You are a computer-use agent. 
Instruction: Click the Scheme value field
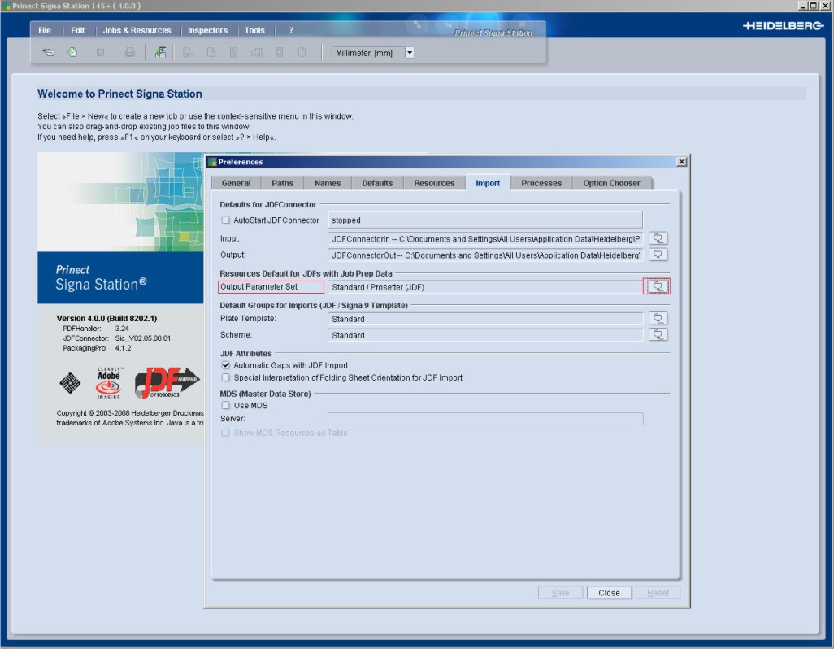[x=485, y=335]
